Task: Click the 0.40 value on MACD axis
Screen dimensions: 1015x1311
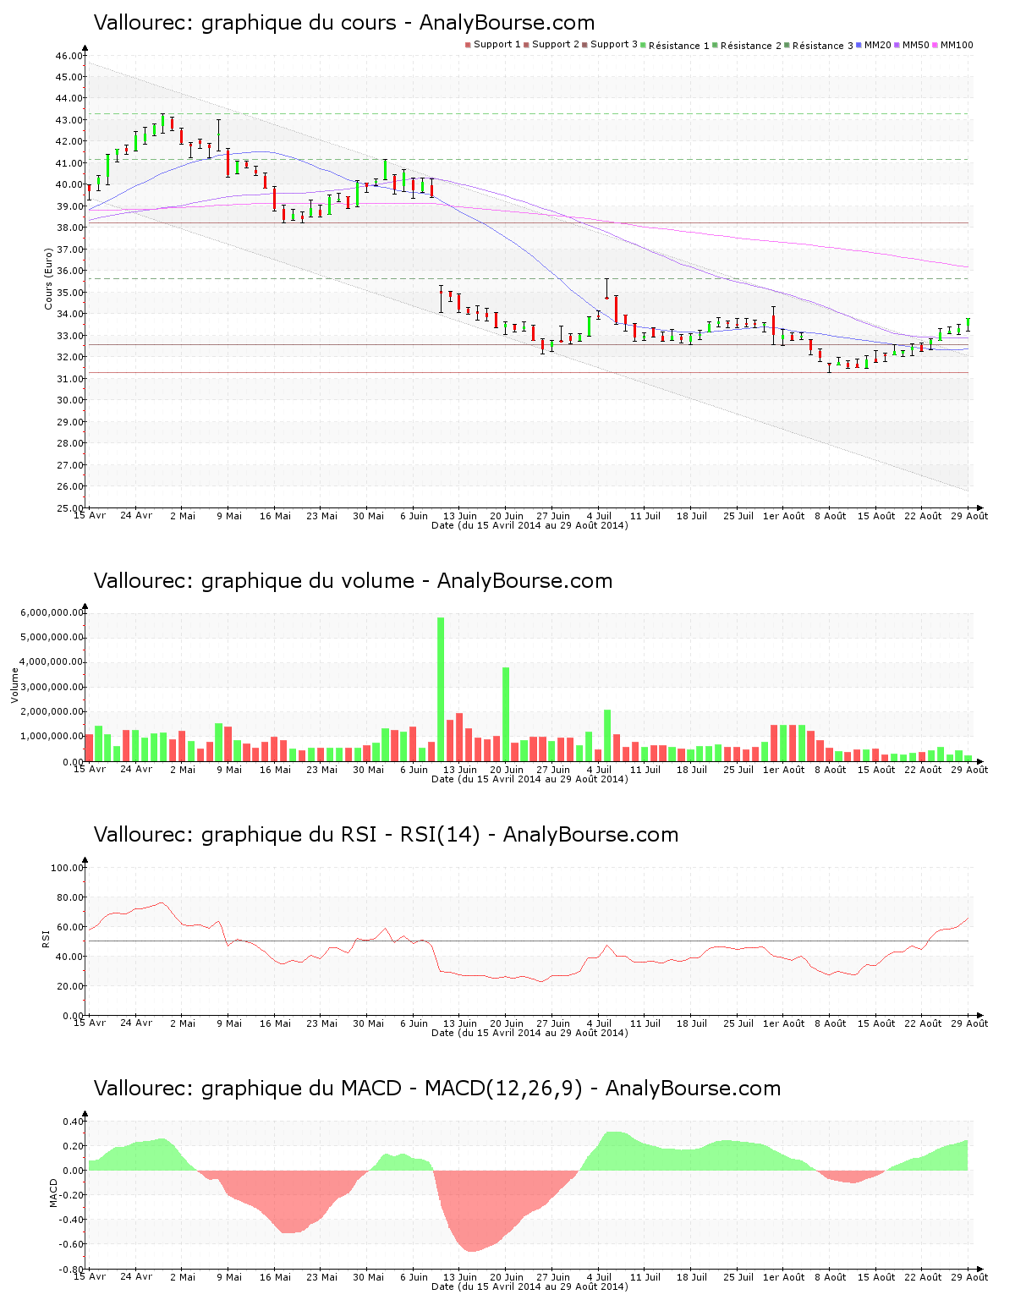Action: tap(73, 1122)
